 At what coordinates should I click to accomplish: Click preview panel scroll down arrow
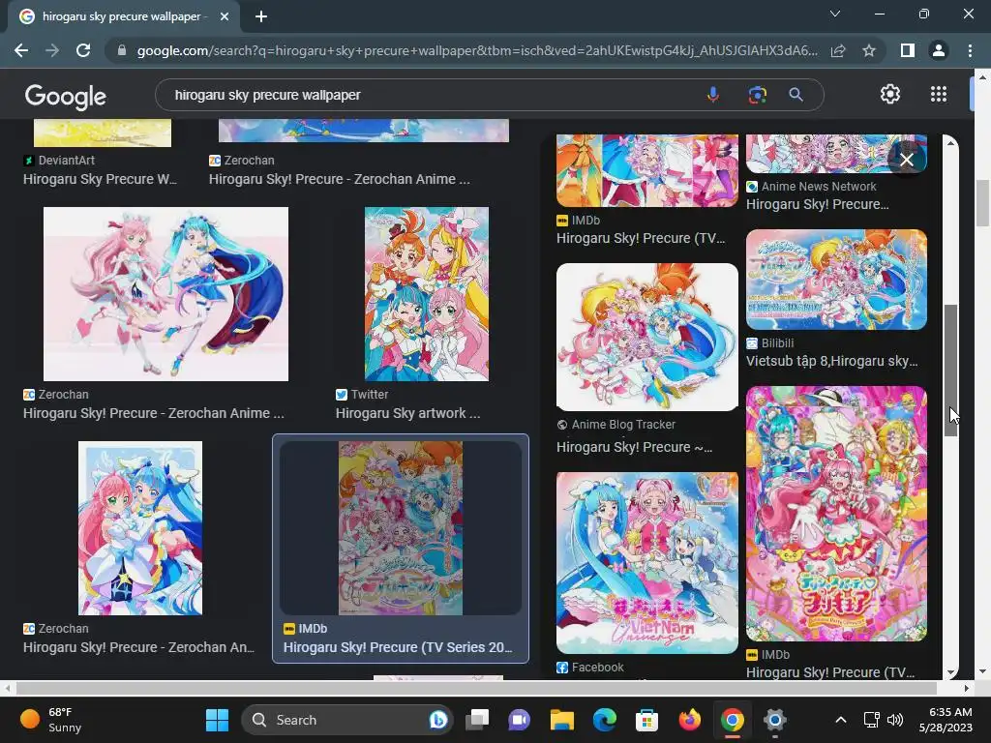tap(950, 672)
